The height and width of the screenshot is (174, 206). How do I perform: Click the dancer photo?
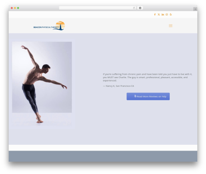(x=42, y=84)
